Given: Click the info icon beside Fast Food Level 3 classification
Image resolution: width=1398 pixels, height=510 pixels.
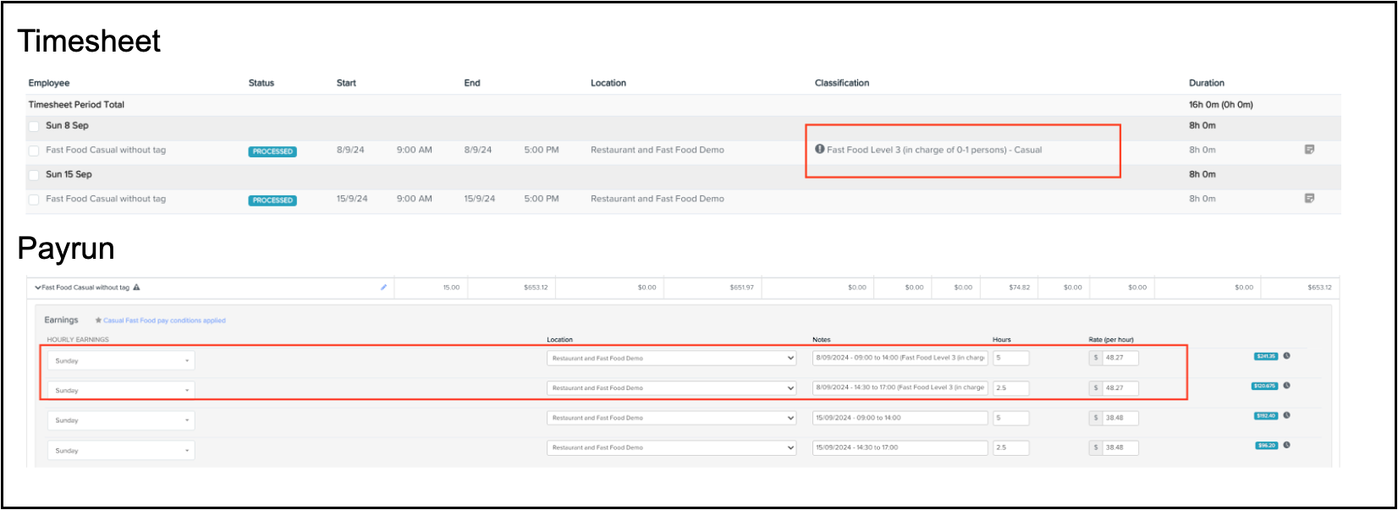Looking at the screenshot, I should (819, 149).
